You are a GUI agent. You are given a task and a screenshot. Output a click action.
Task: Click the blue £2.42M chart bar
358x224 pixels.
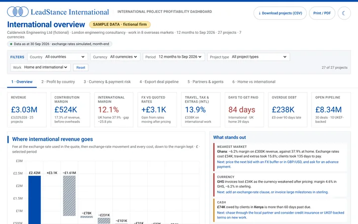pyautogui.click(x=35, y=200)
